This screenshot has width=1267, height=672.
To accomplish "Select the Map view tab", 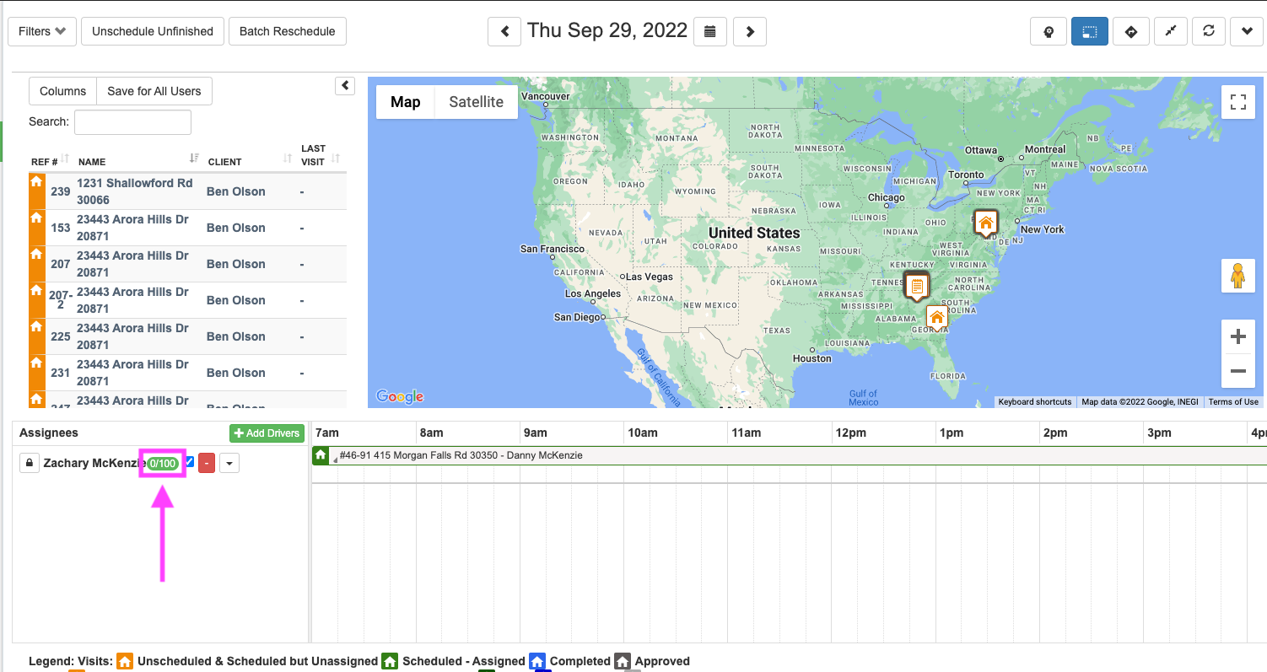I will point(405,102).
